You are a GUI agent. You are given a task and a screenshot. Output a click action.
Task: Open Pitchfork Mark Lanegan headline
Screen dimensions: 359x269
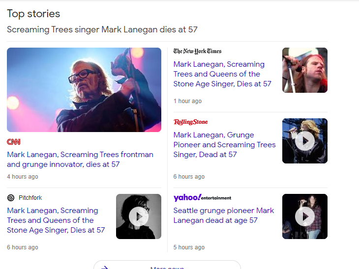coord(56,220)
